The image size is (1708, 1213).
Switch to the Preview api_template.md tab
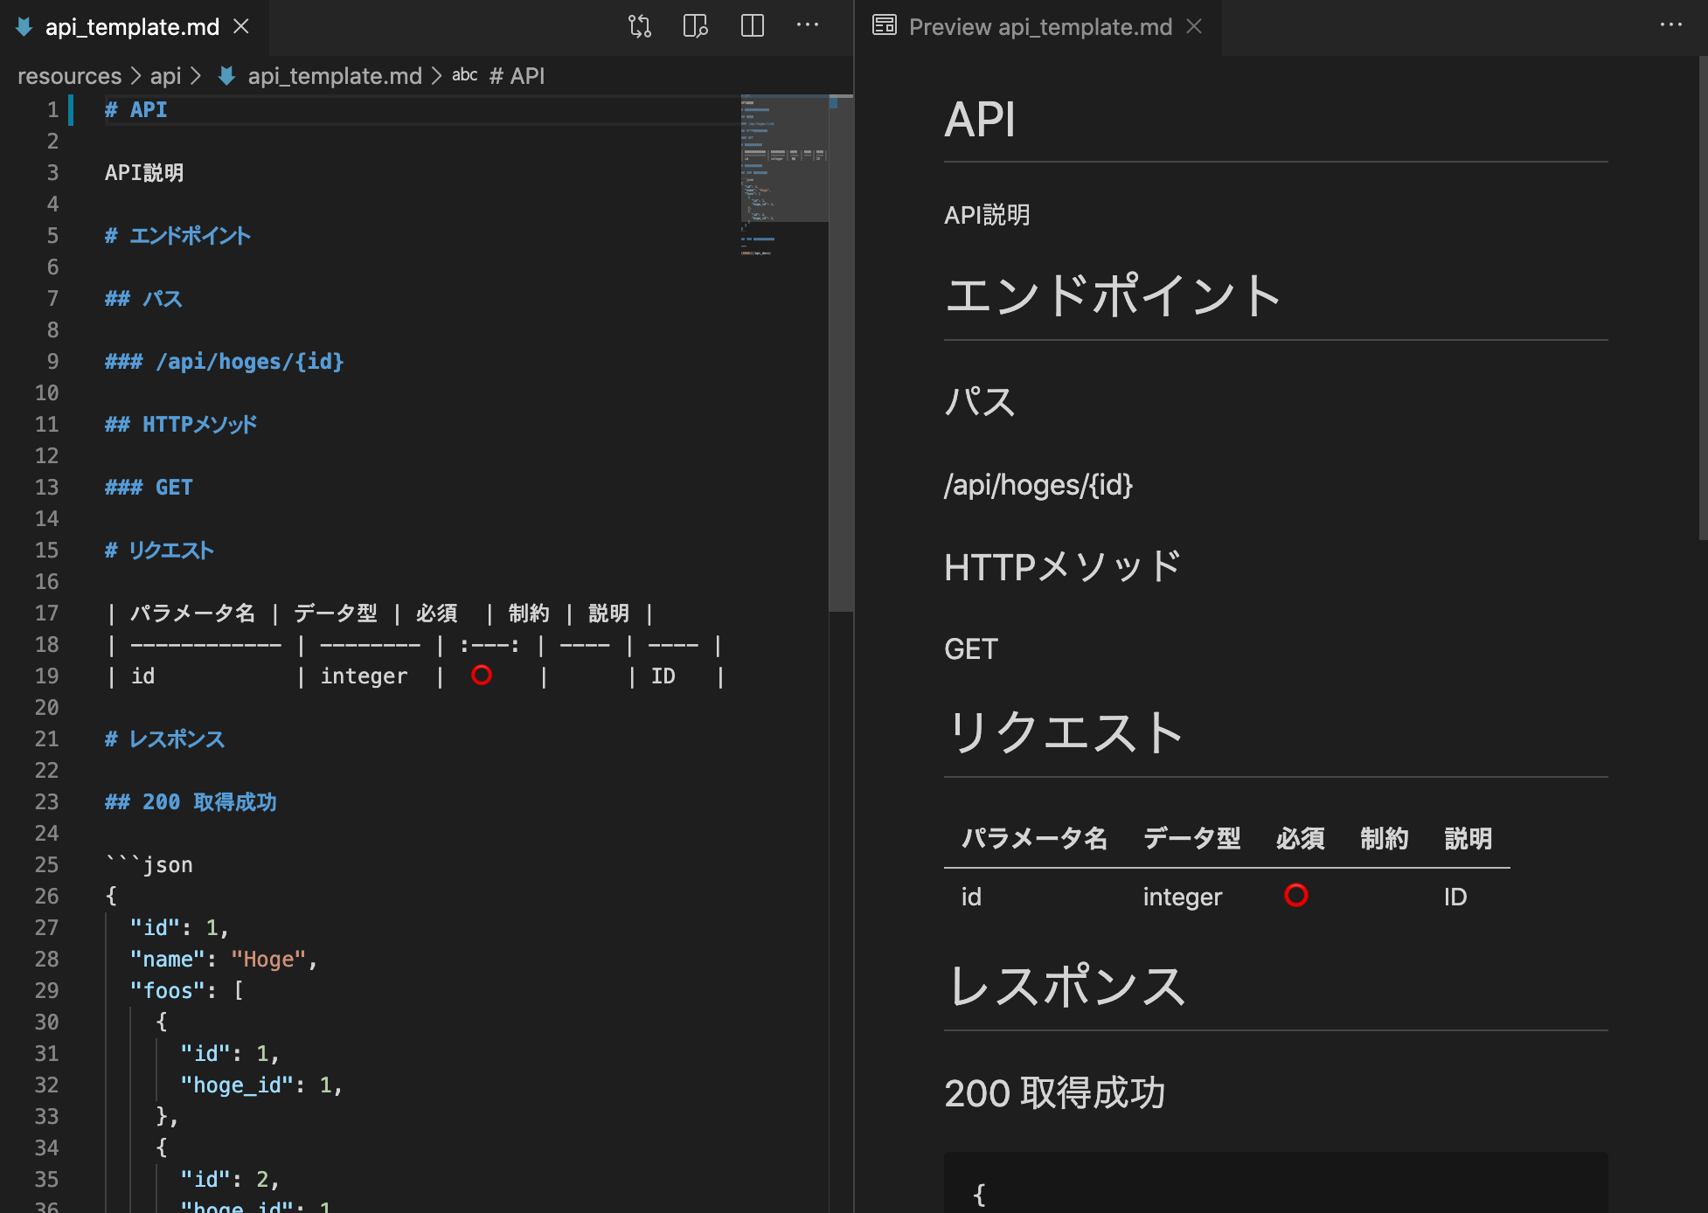click(1040, 27)
